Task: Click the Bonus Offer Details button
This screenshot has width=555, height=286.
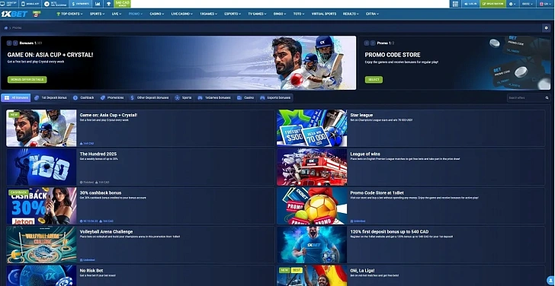Action: [27, 79]
